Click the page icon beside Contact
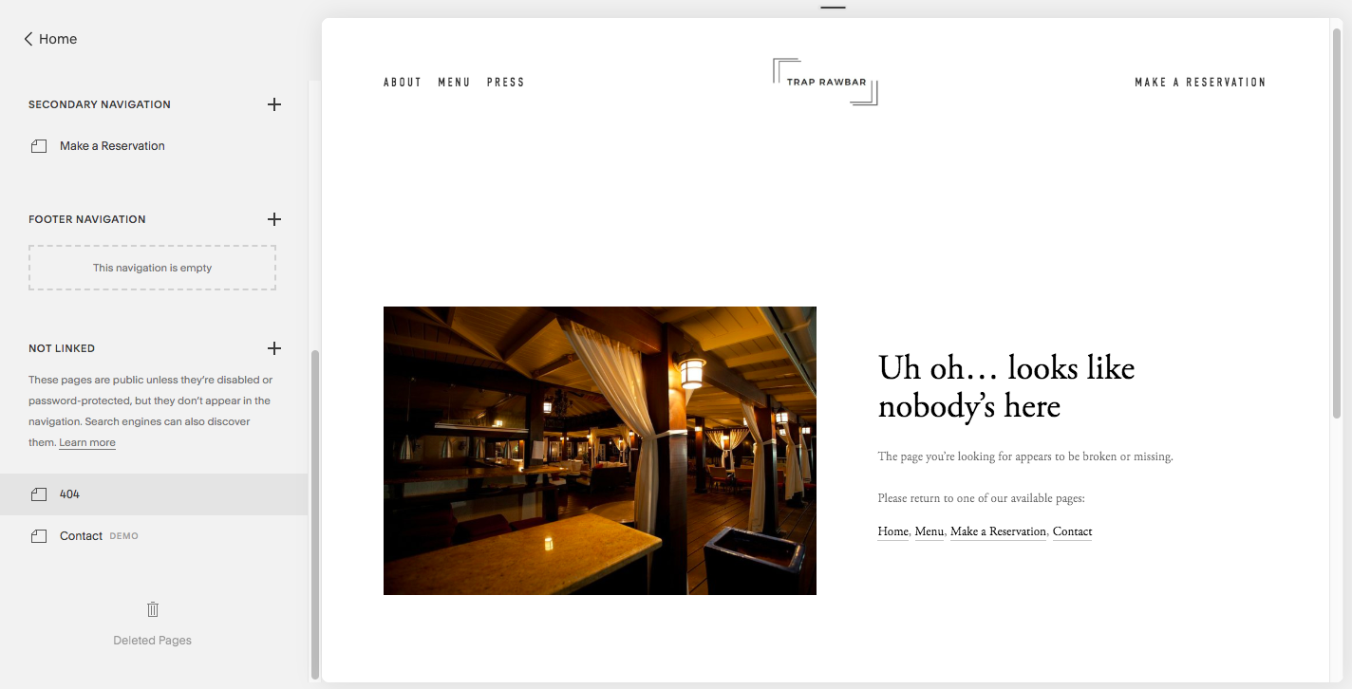Viewport: 1352px width, 689px height. click(x=38, y=535)
